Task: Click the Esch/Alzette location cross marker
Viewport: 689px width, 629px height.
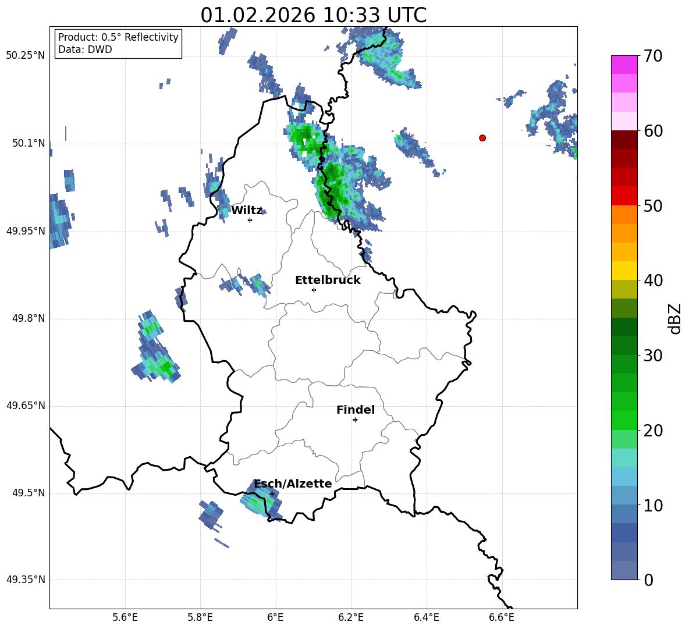Action: click(x=272, y=493)
